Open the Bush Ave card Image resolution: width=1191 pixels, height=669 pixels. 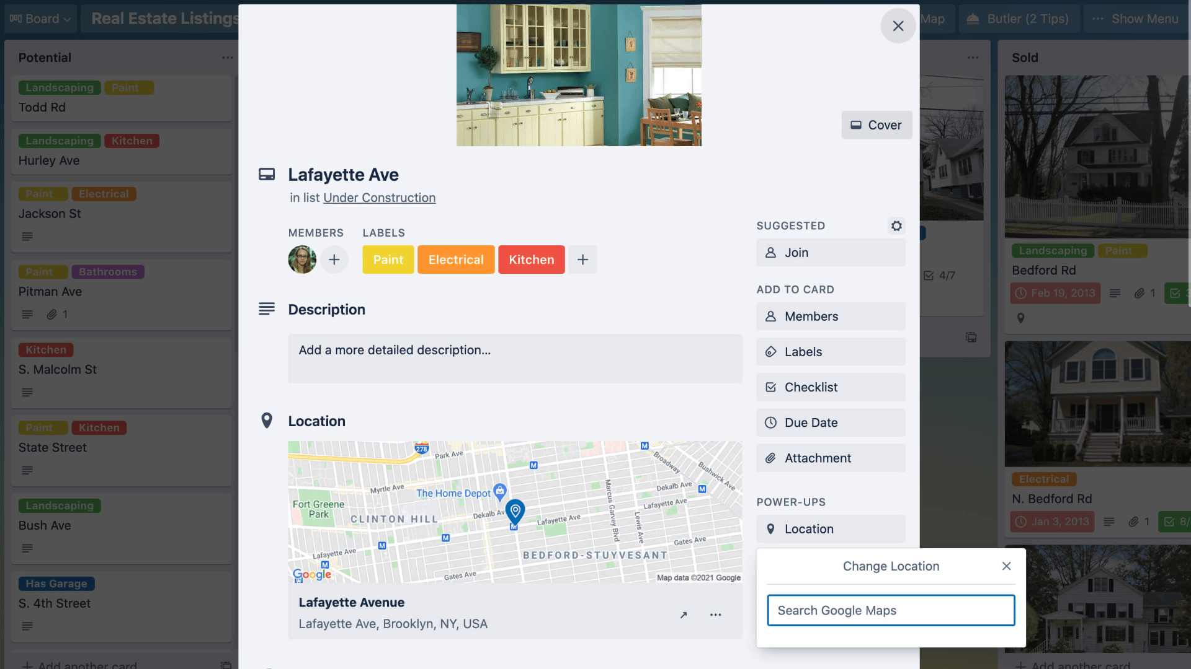click(121, 529)
